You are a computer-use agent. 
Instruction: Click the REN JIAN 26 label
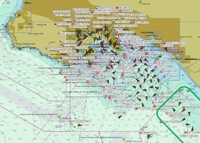coord(123,8)
